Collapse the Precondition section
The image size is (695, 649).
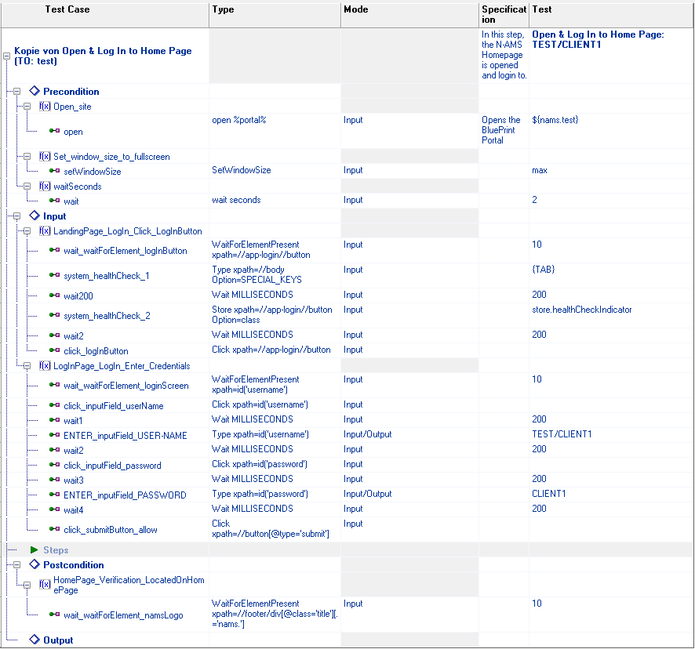[x=16, y=91]
